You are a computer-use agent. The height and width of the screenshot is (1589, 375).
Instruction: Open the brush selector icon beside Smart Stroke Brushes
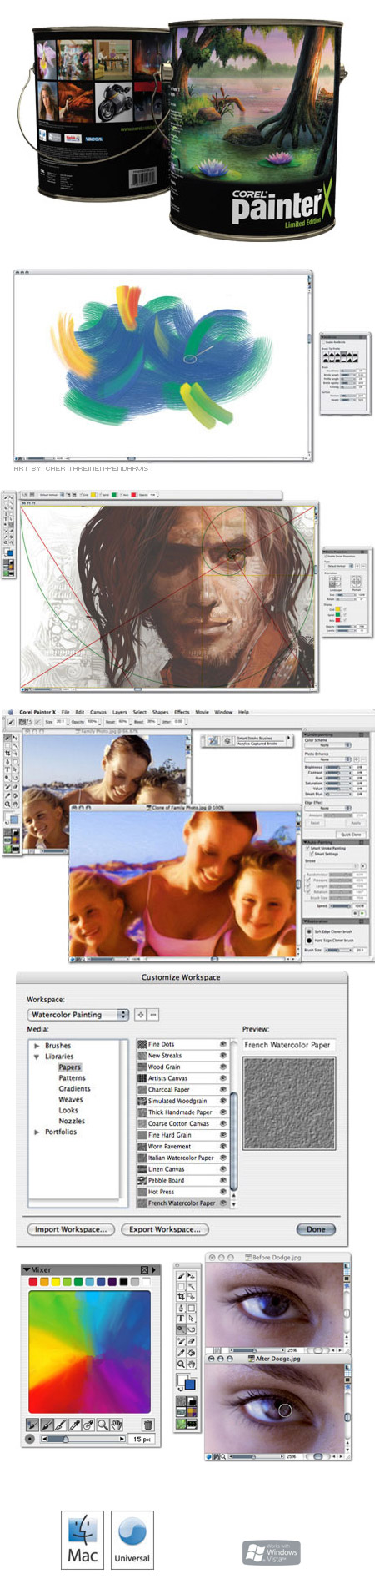(212, 740)
